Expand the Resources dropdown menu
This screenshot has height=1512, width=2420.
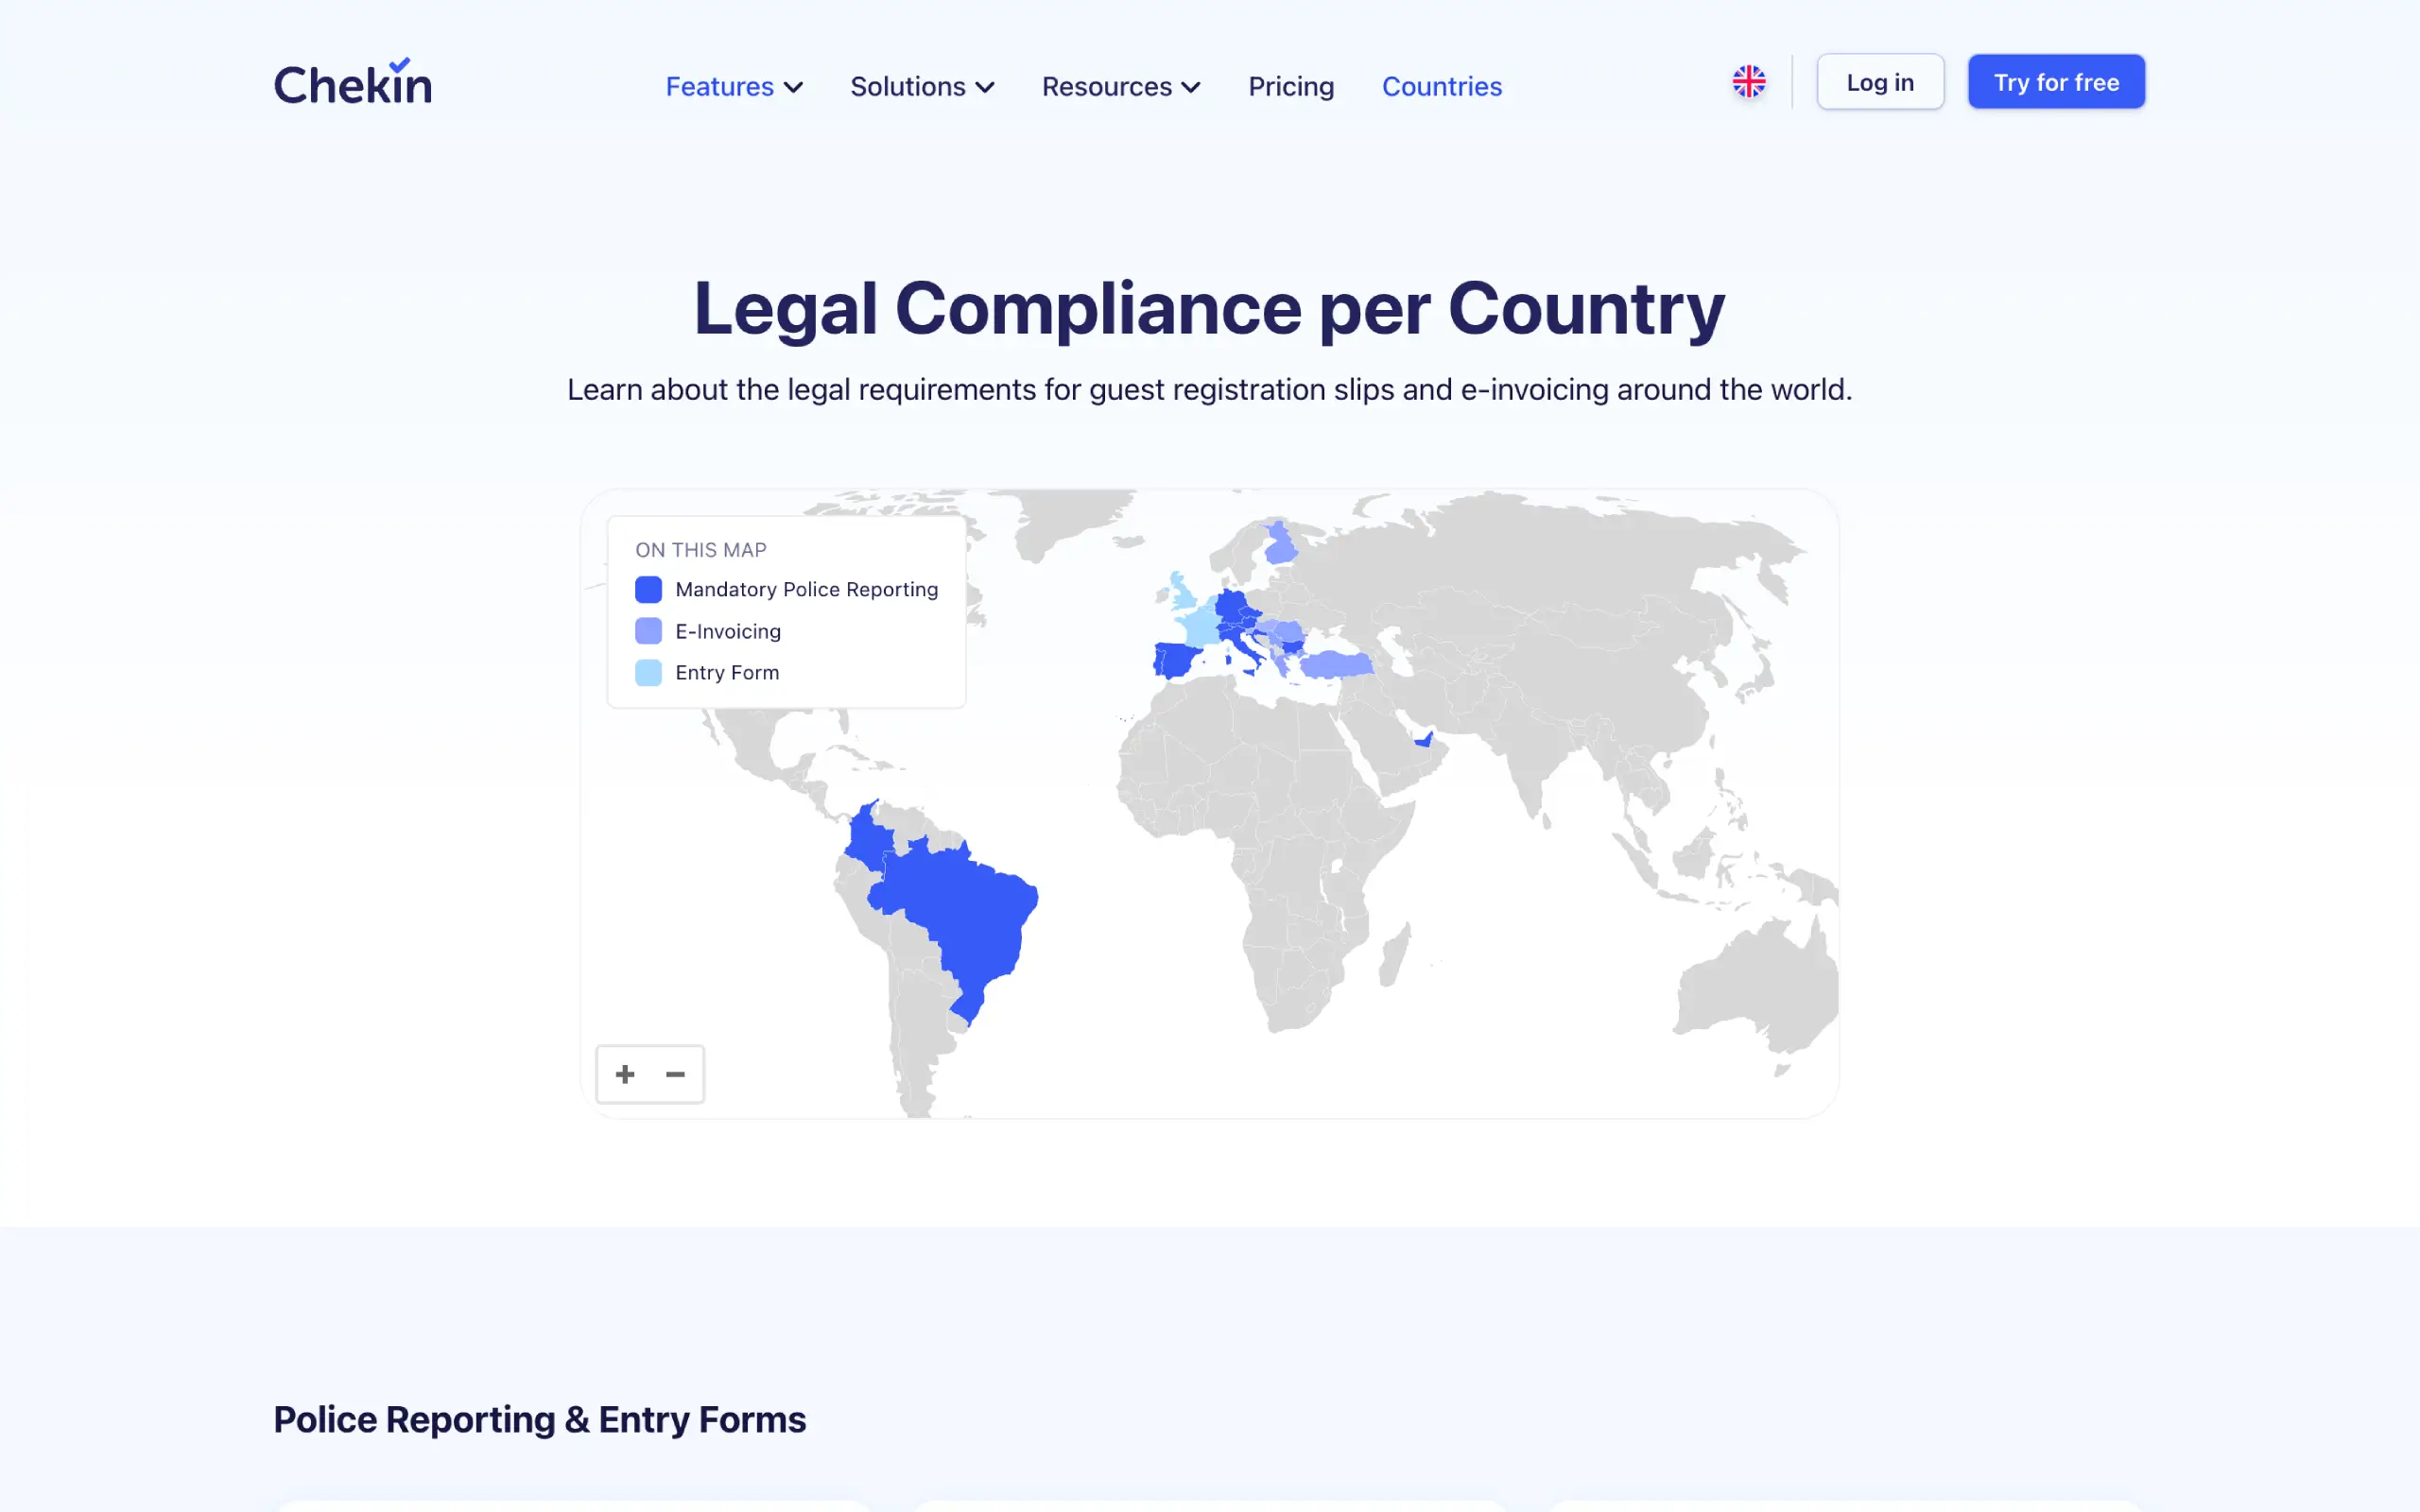tap(1121, 87)
